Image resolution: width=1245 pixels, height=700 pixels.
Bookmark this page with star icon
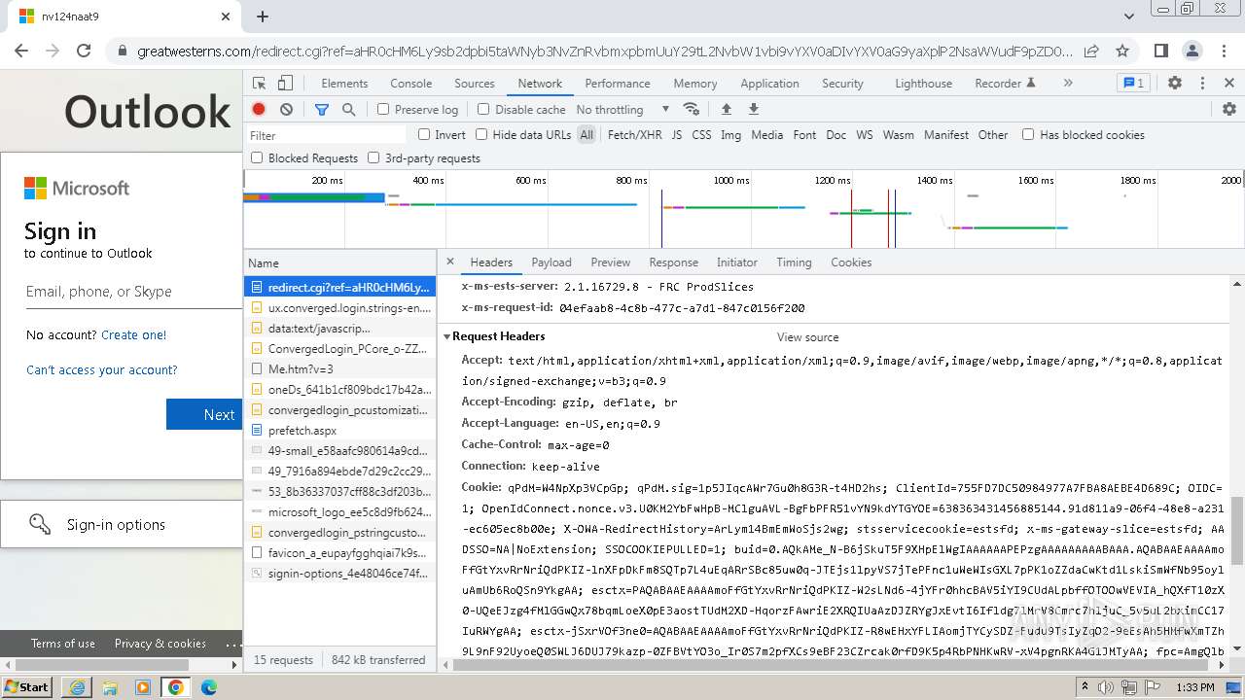tap(1122, 51)
